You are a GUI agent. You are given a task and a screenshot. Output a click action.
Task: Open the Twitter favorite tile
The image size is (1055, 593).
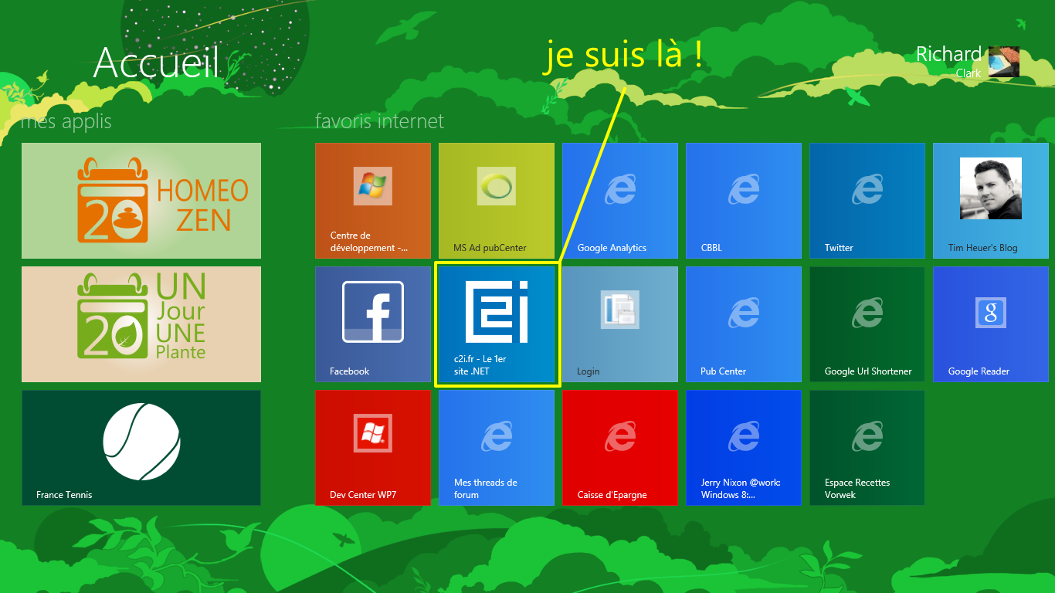pos(867,201)
